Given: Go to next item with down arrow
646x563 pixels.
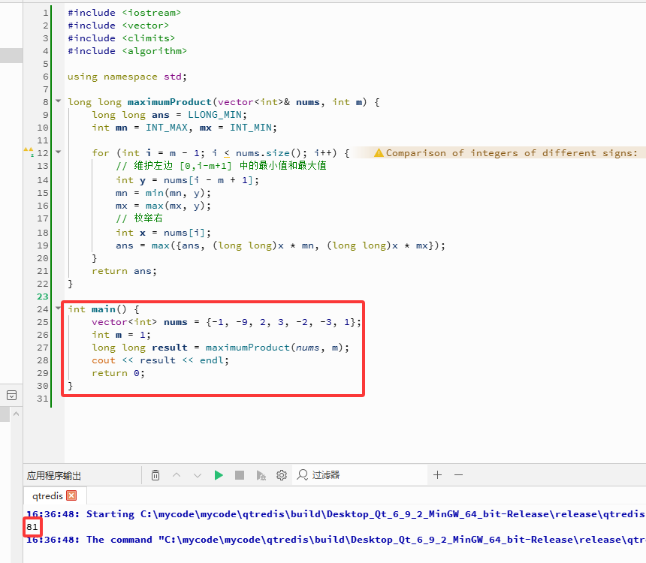Looking at the screenshot, I should [198, 475].
